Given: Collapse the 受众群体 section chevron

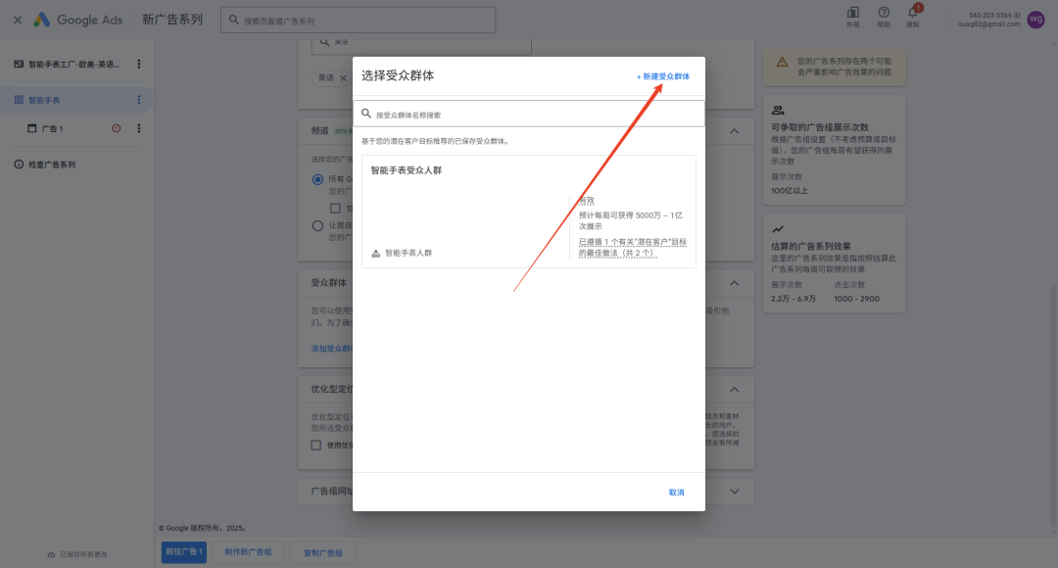Looking at the screenshot, I should pos(734,284).
